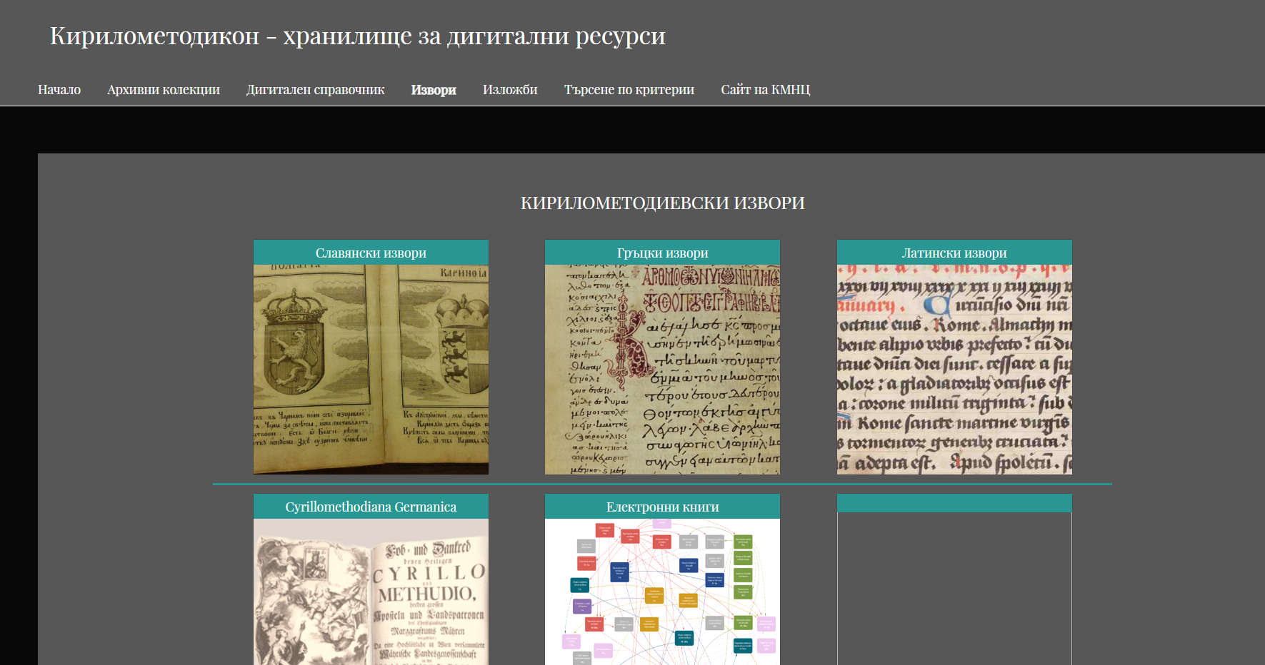
Task: Open the Изложби menu item
Action: click(x=510, y=90)
